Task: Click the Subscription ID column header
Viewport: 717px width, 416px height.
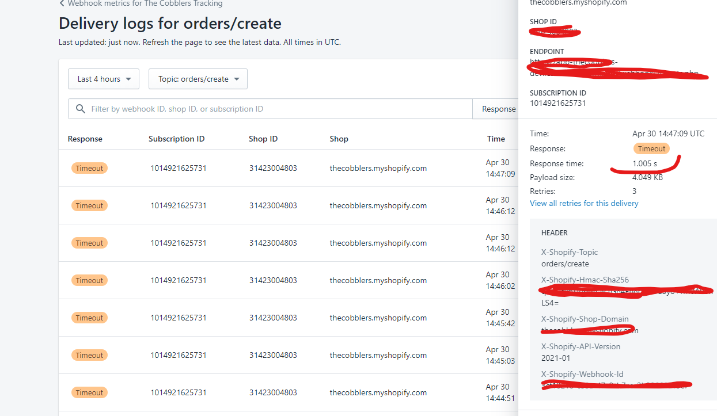Action: click(x=176, y=139)
